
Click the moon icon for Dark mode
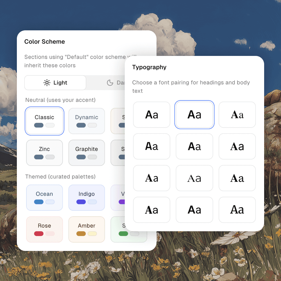coord(110,83)
